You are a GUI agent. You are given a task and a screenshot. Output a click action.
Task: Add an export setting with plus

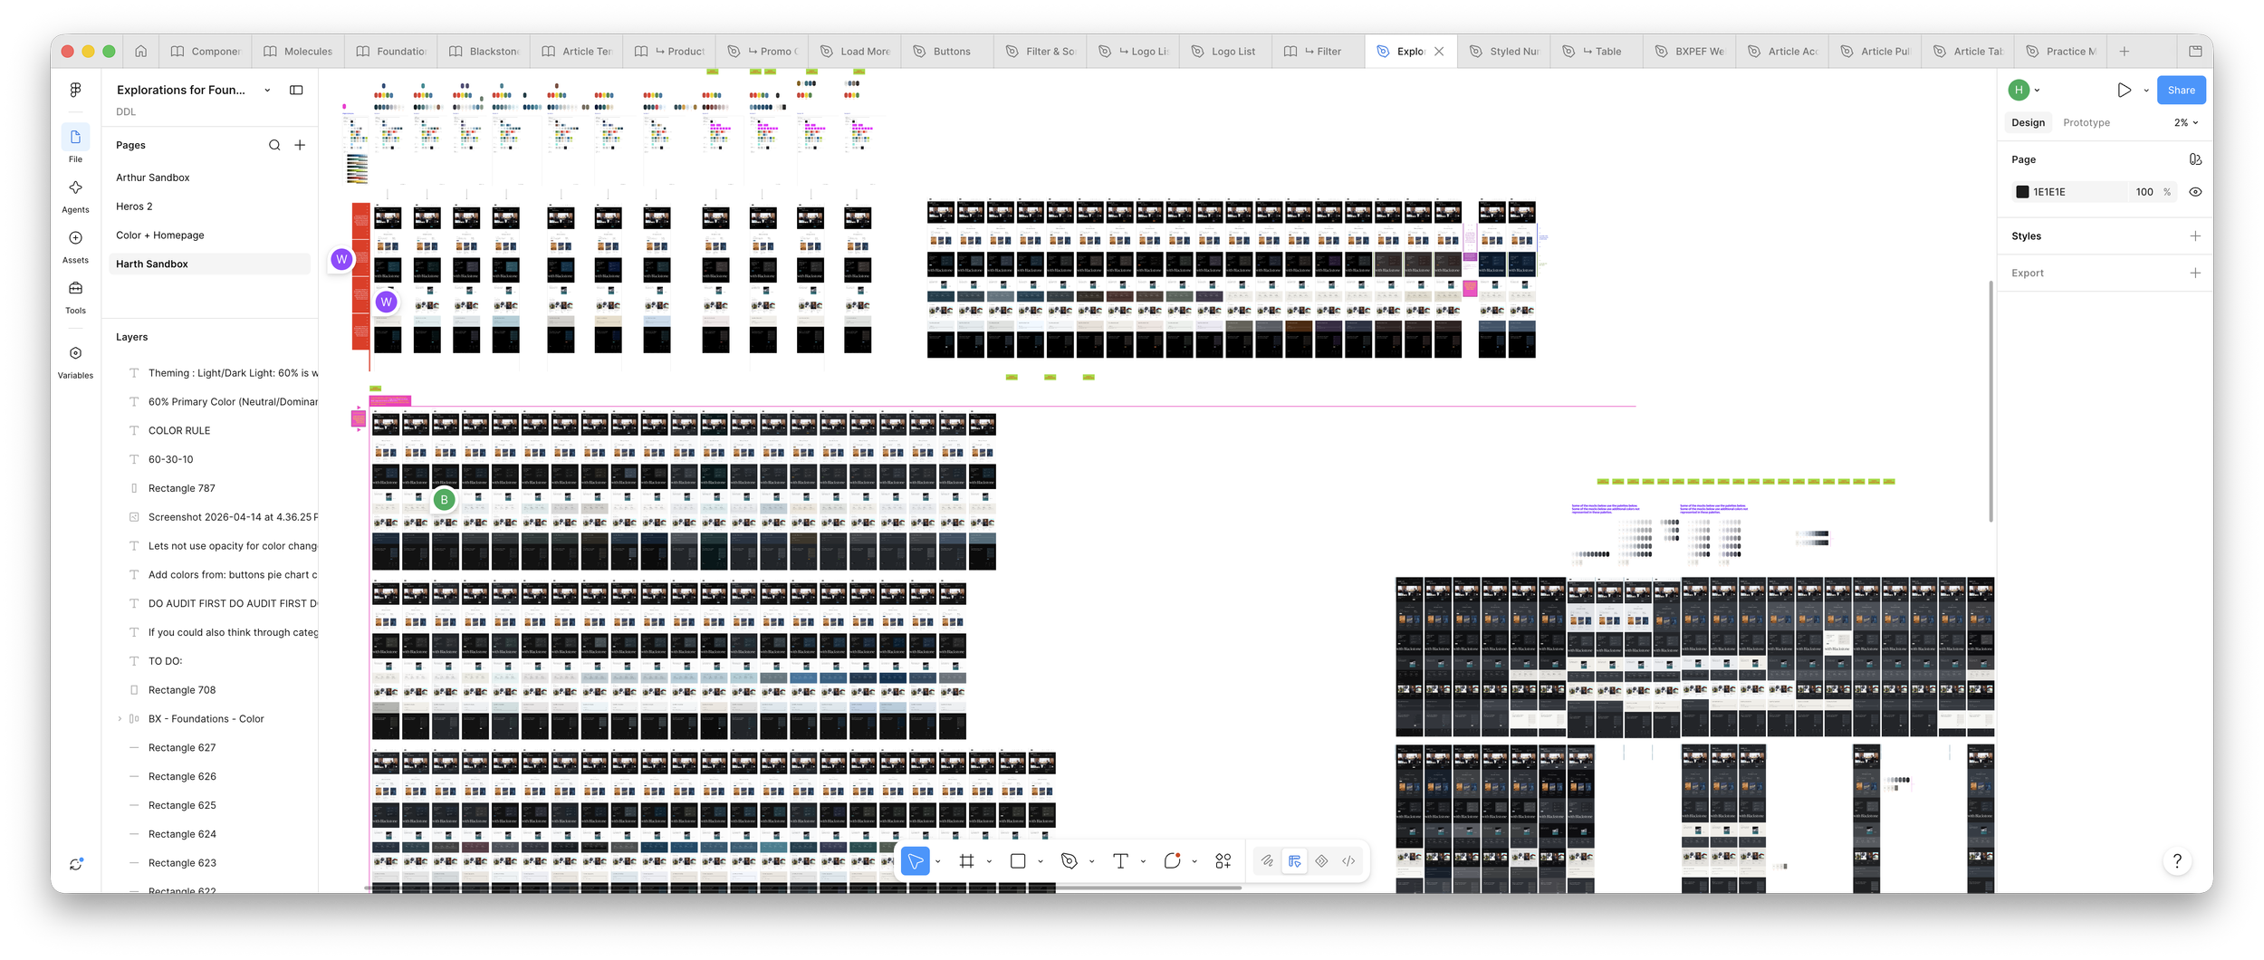click(x=2195, y=273)
